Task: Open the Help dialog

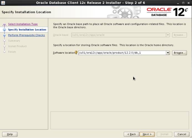Action: pyautogui.click(x=10, y=134)
